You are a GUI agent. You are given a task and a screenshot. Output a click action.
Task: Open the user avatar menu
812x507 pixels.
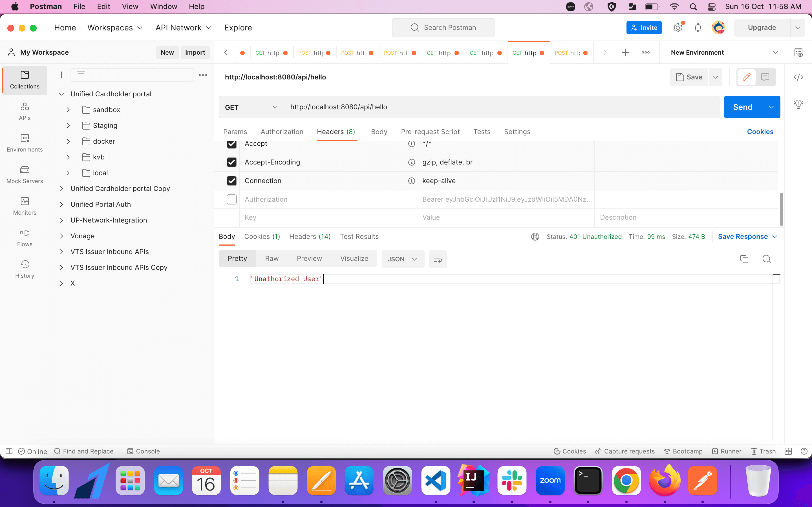(x=718, y=28)
